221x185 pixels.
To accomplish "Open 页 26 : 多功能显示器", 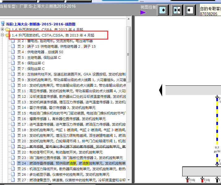I will pyautogui.click(x=63, y=174).
